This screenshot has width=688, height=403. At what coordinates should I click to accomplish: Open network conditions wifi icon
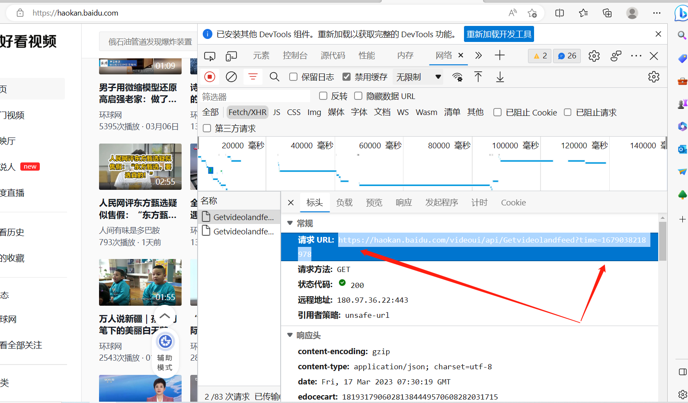tap(457, 77)
